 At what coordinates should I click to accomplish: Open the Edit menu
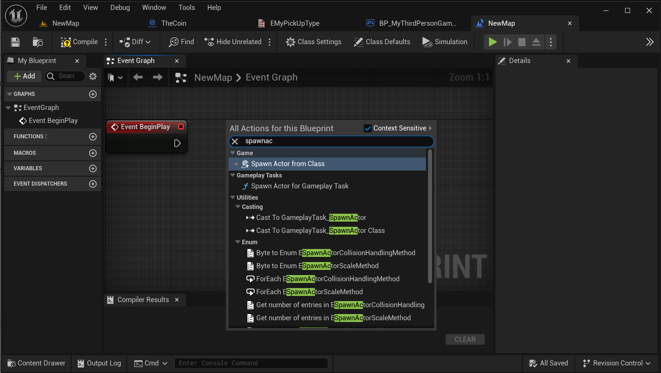point(65,8)
